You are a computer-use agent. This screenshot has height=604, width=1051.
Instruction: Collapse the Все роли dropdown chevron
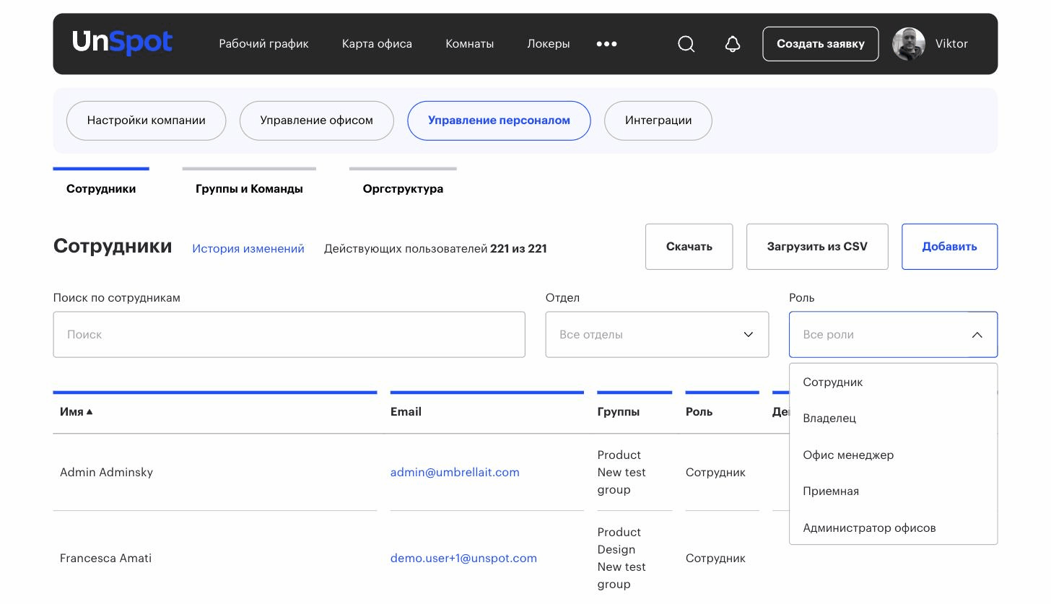[x=977, y=335]
